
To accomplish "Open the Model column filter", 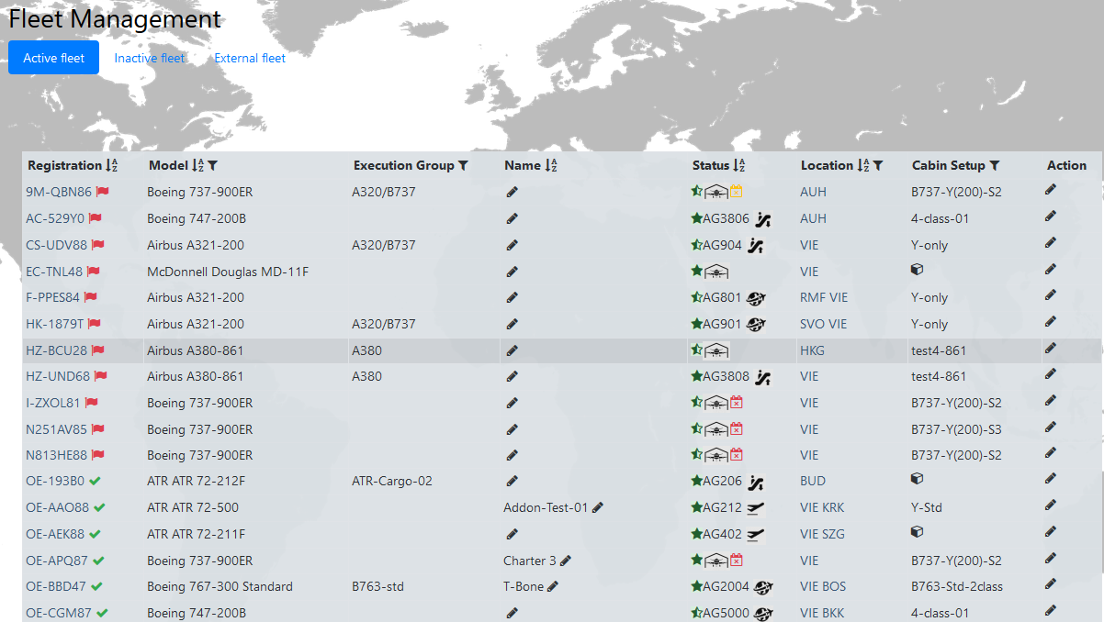I will coord(213,166).
